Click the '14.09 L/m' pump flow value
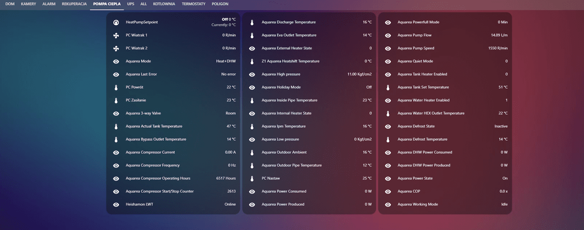Image resolution: width=584 pixels, height=230 pixels. click(x=499, y=35)
